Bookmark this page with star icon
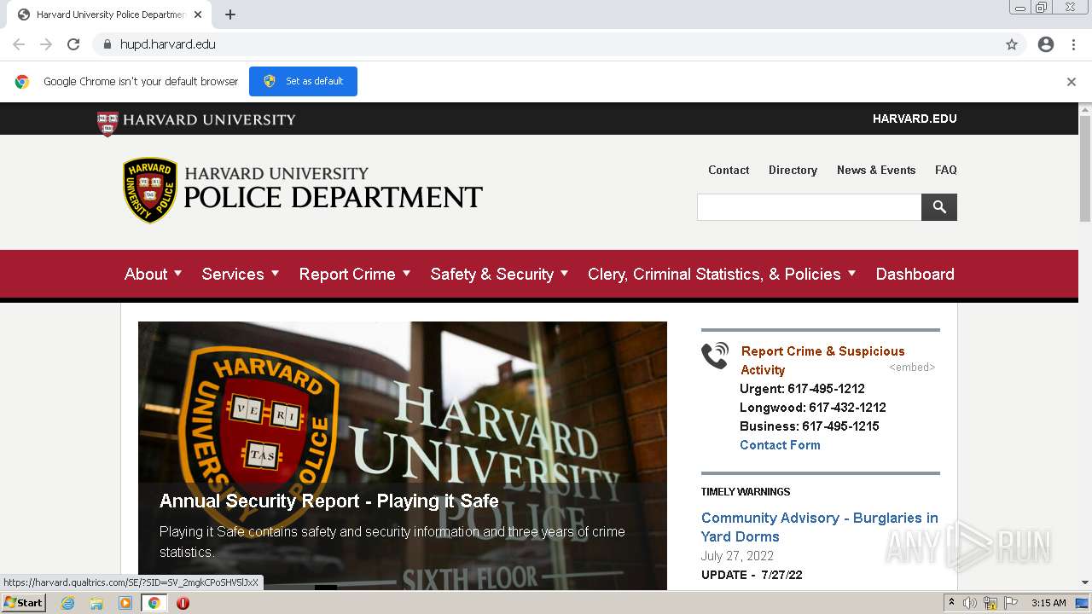 pyautogui.click(x=1012, y=44)
